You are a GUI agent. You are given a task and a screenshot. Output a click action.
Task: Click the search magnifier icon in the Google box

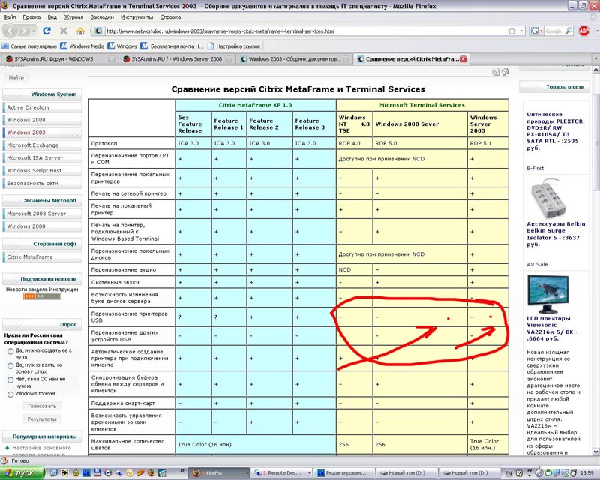tap(568, 31)
